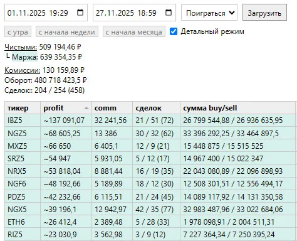Click the Чистыми link

tap(21, 47)
